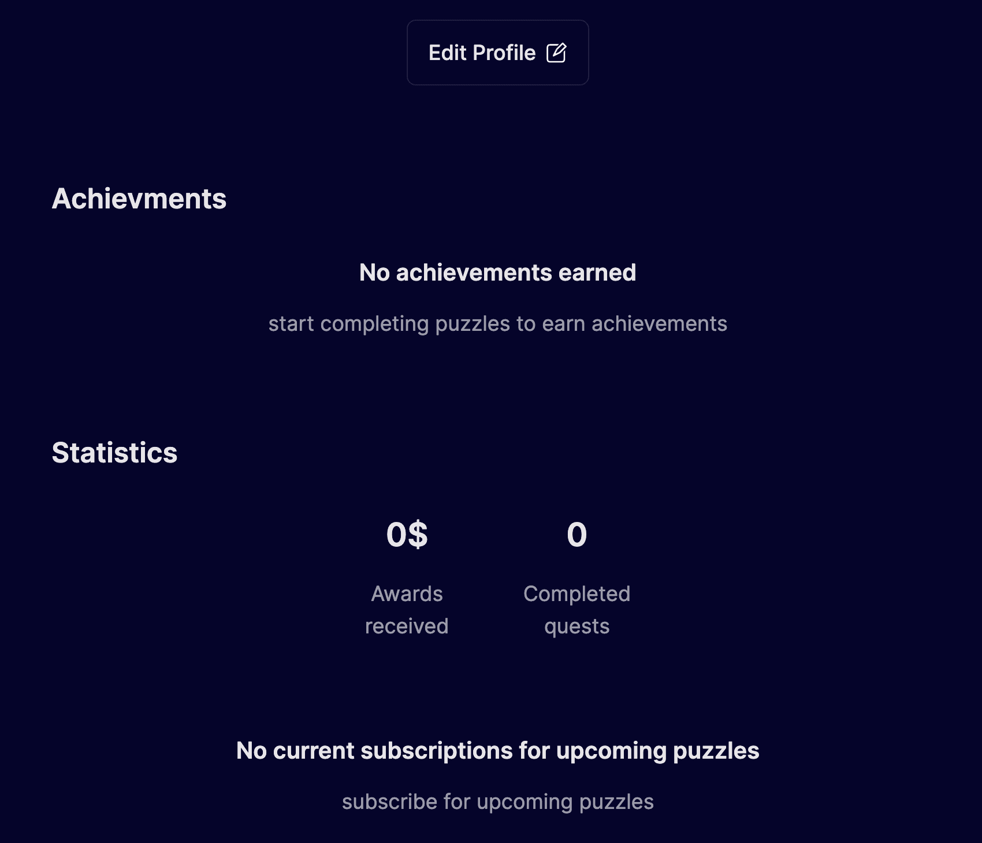Click the Completed quests label

pos(577,609)
